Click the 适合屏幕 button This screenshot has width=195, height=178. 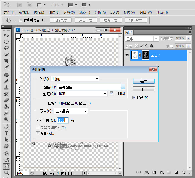tap(86, 20)
